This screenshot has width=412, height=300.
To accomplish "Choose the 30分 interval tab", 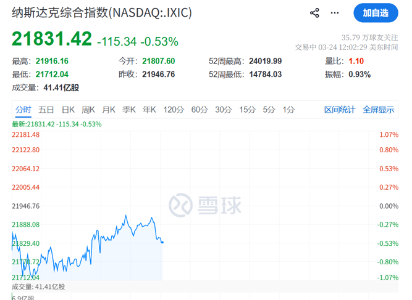I will pos(223,110).
